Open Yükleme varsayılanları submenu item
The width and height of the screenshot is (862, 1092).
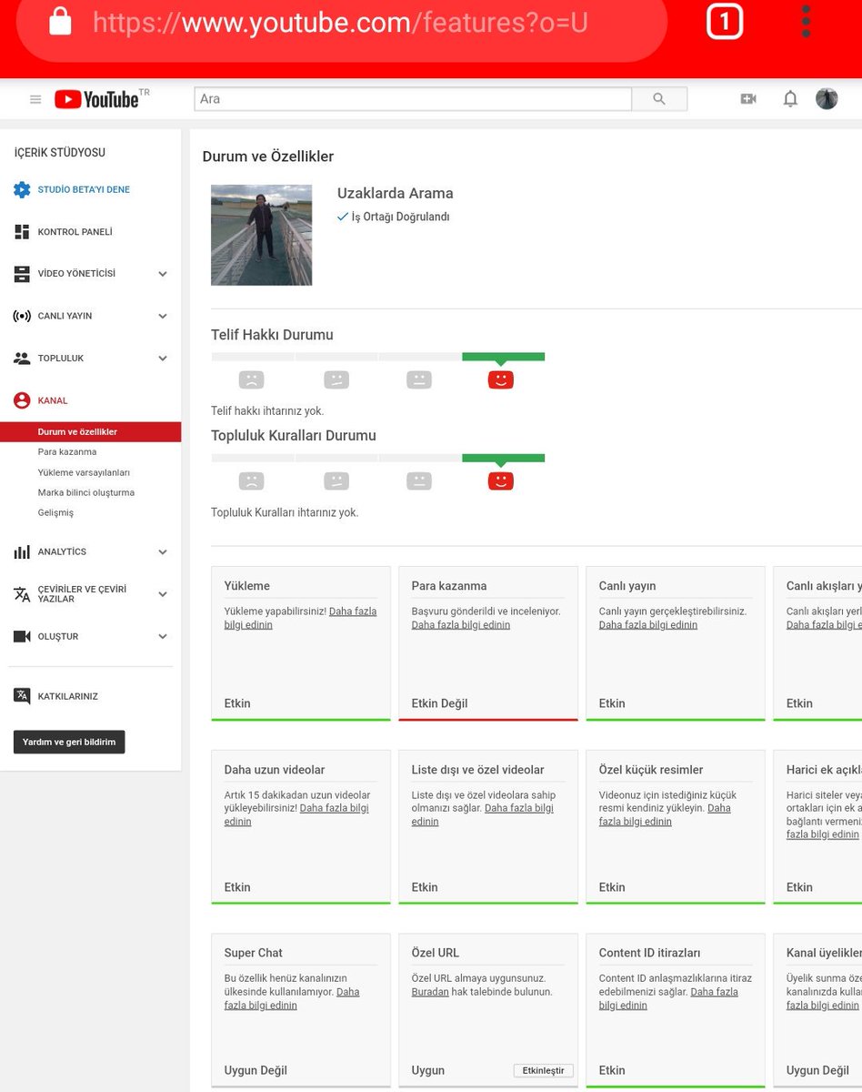pyautogui.click(x=84, y=473)
